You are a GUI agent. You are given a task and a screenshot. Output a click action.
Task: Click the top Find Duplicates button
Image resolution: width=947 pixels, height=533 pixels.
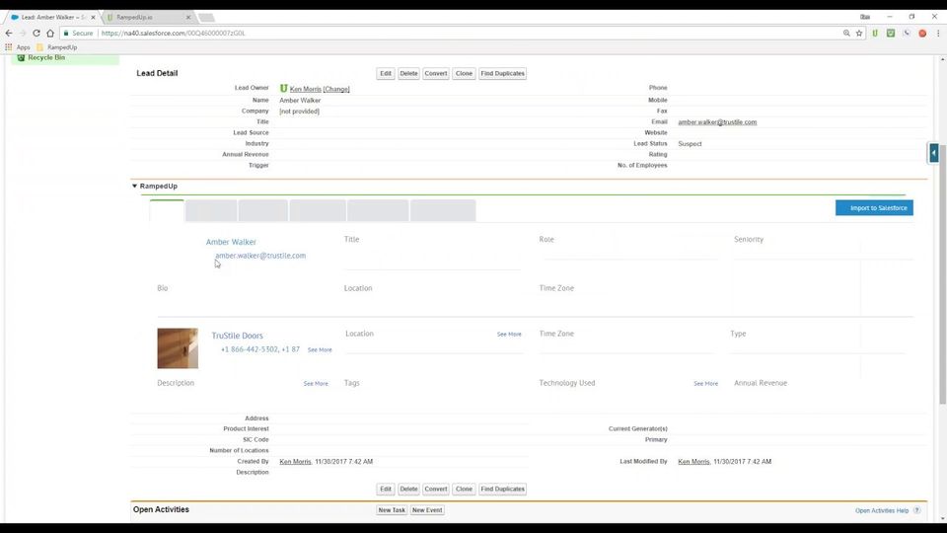click(502, 74)
